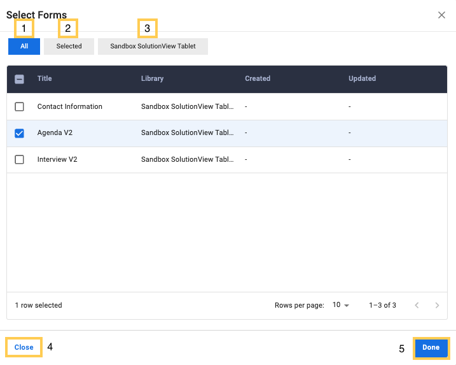Click library cell in Agenda V2 row

[187, 133]
